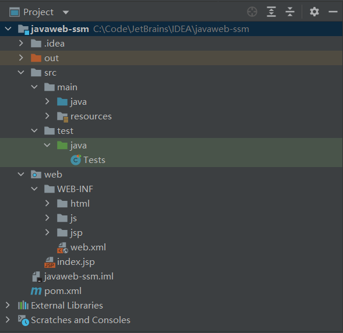Select the Scratches and Consoles label
Screen dimensions: 343x333
pyautogui.click(x=81, y=320)
